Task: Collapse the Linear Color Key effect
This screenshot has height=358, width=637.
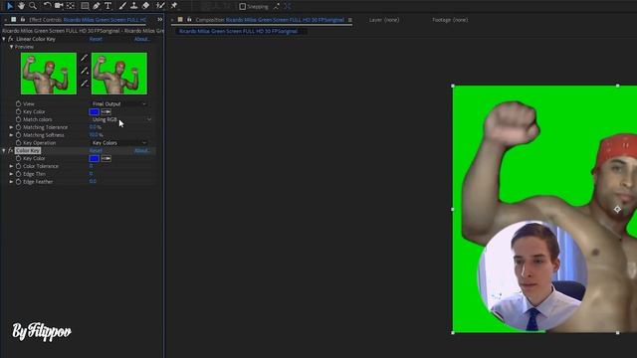Action: tap(4, 39)
